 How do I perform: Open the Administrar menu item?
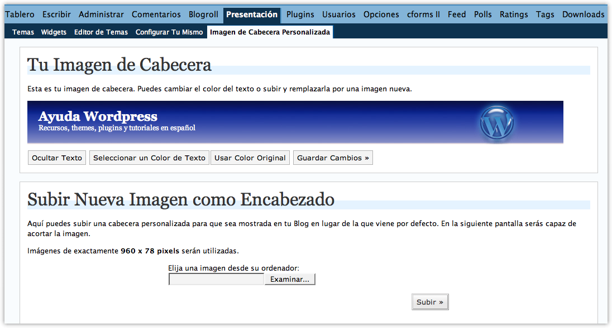[x=101, y=14]
